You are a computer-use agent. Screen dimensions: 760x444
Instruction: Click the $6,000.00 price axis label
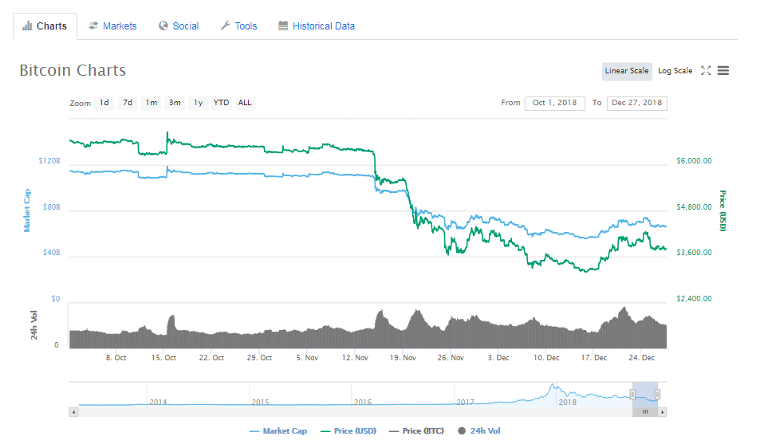click(694, 161)
